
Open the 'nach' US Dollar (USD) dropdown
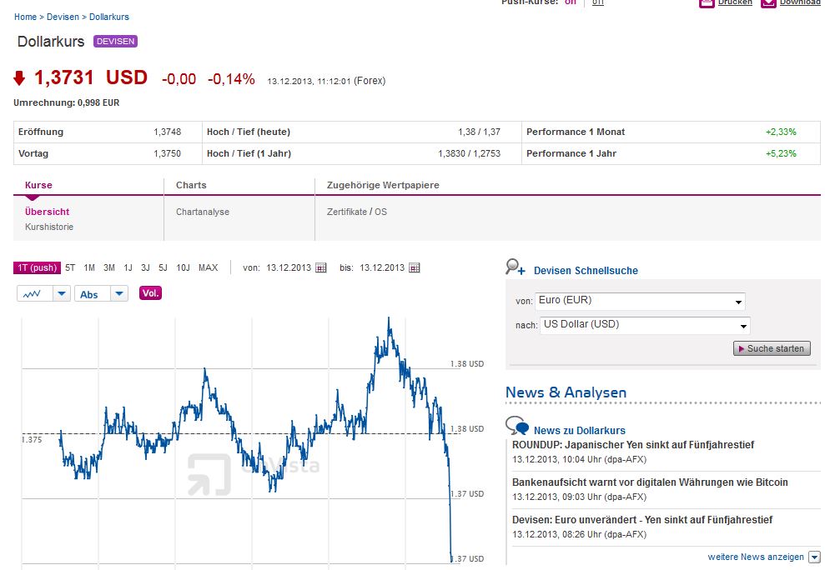click(x=645, y=326)
